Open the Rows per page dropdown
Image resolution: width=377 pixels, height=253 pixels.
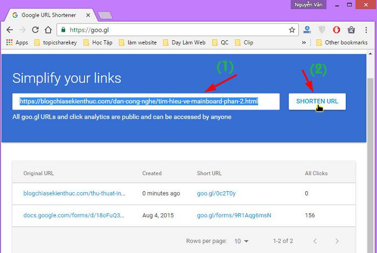pos(241,241)
